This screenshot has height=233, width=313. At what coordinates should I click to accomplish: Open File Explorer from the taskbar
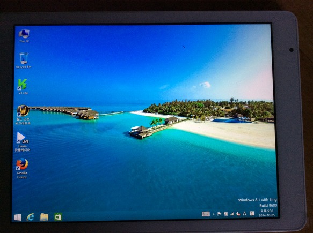click(44, 217)
